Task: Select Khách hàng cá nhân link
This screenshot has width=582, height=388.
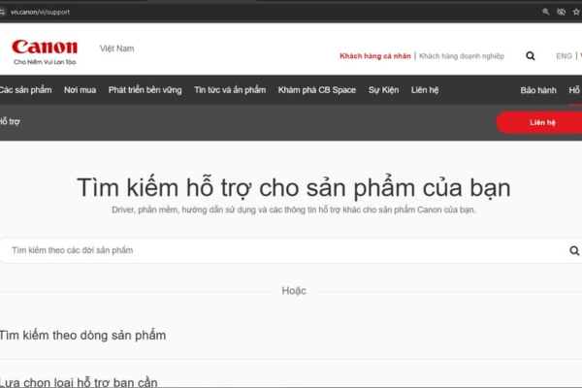Action: pyautogui.click(x=375, y=56)
